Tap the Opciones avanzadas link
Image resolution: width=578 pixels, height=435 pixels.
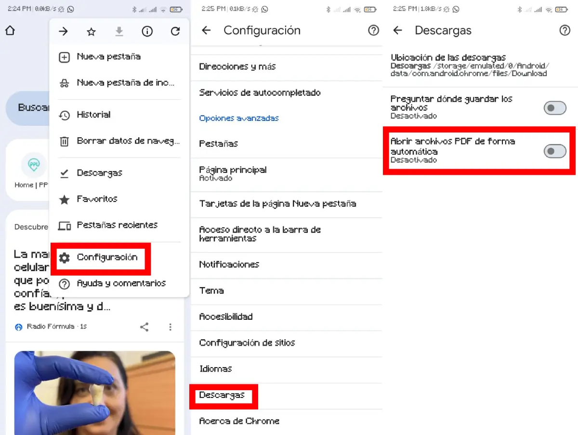pos(239,118)
